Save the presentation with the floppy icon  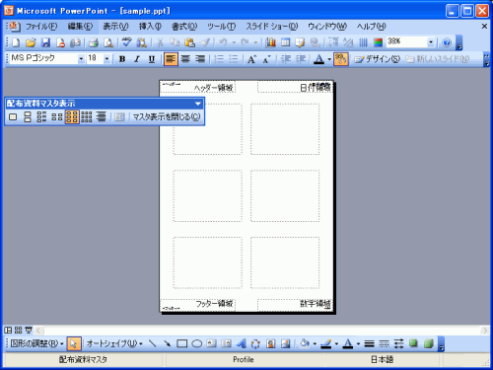pos(45,42)
